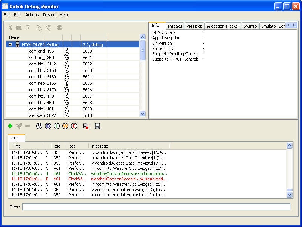This screenshot has width=302, height=227.
Task: Click debug icon in row with port 8609
Action: [67, 109]
